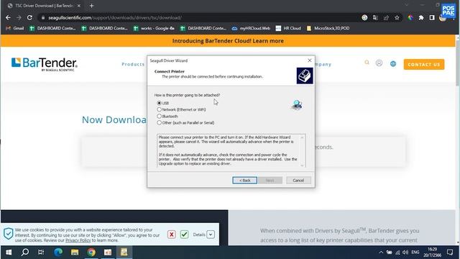Click the Back button in wizard

(244, 181)
